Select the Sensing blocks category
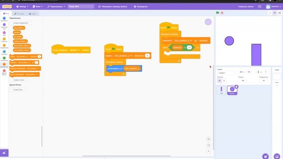283x159 pixels. (4, 53)
